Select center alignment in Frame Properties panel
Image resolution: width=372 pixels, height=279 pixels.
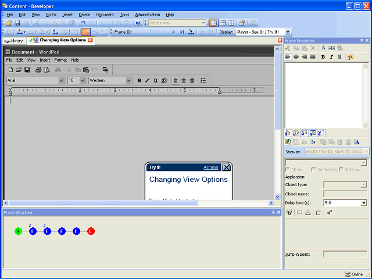(x=296, y=57)
